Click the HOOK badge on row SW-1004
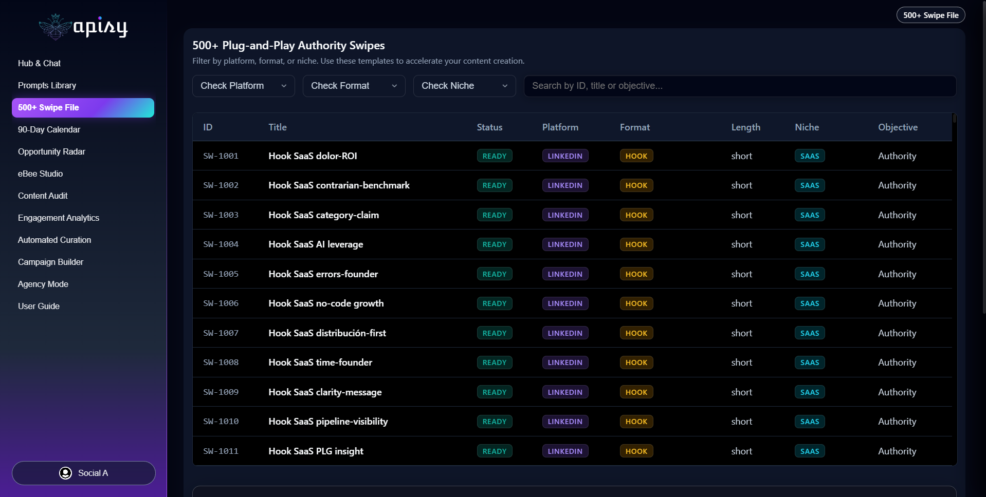The image size is (986, 497). [x=636, y=244]
